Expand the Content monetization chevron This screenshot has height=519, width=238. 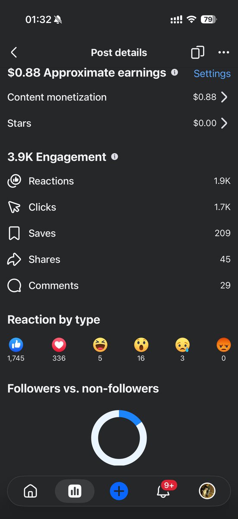224,97
